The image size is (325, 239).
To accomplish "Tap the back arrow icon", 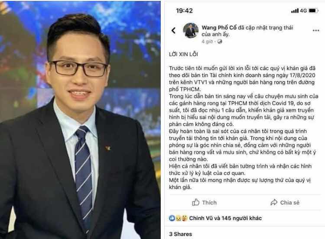I will tap(174, 30).
